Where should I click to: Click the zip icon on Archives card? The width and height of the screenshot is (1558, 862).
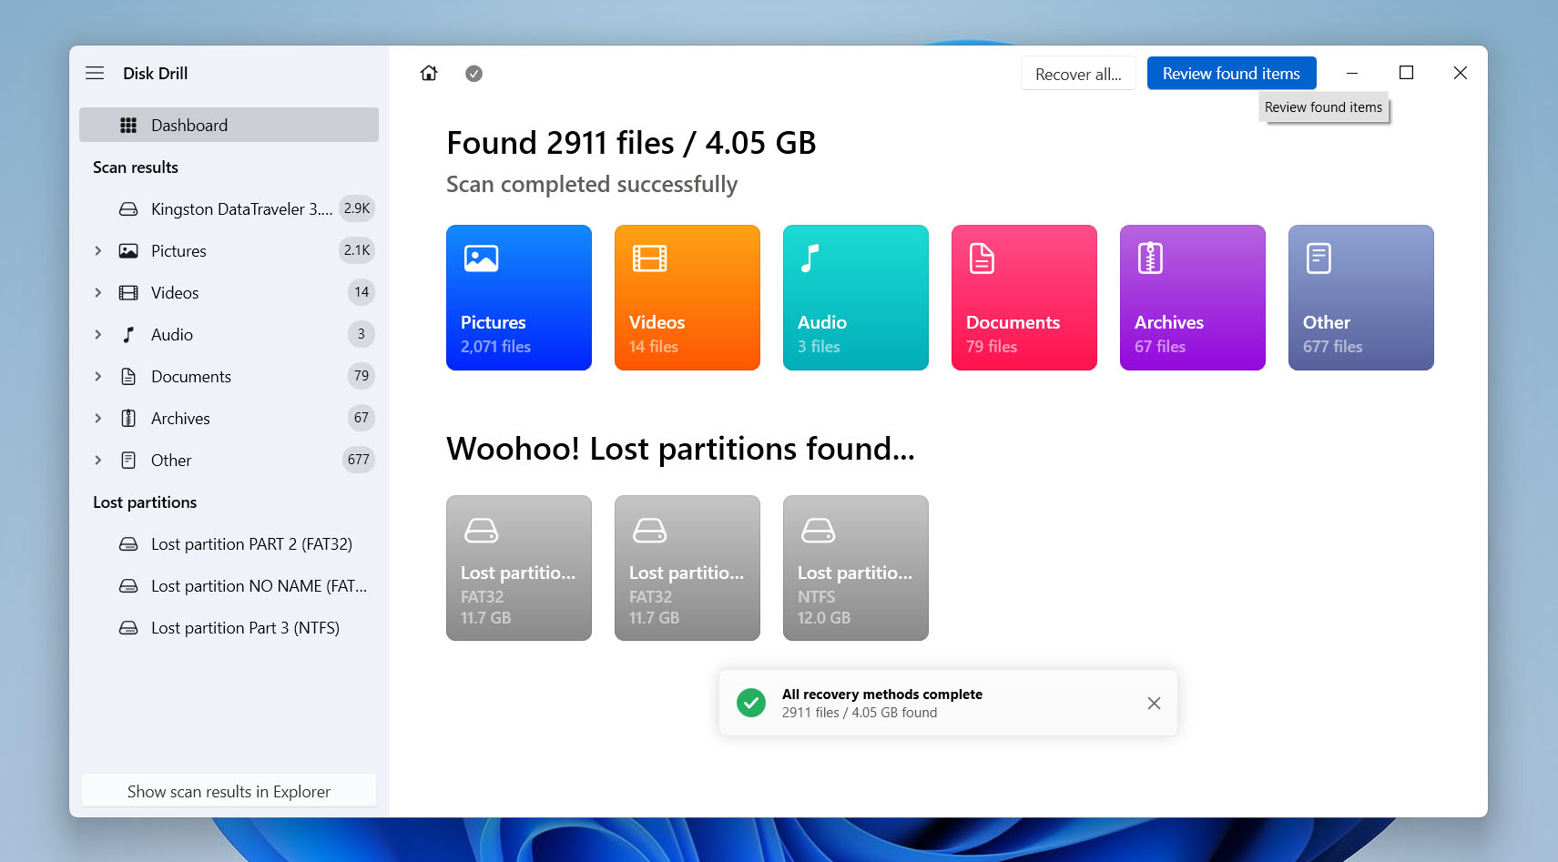[x=1150, y=259]
